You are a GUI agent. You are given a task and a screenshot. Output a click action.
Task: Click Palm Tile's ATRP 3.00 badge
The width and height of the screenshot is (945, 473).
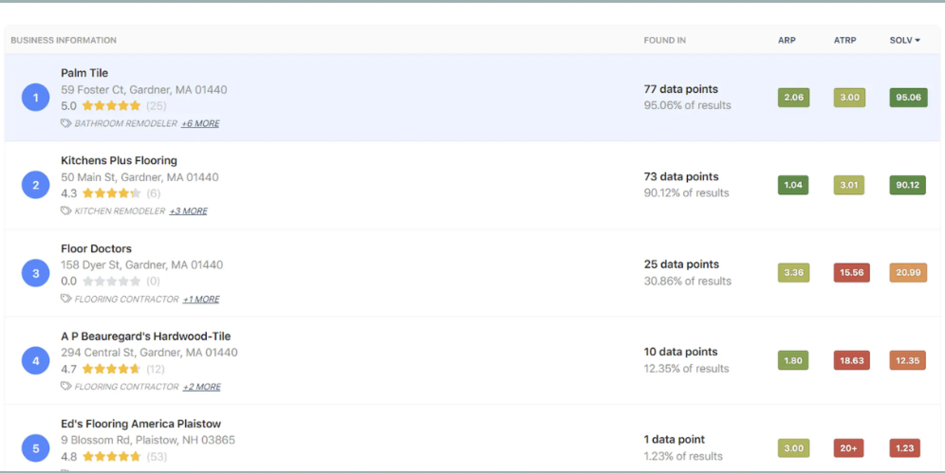(x=850, y=98)
